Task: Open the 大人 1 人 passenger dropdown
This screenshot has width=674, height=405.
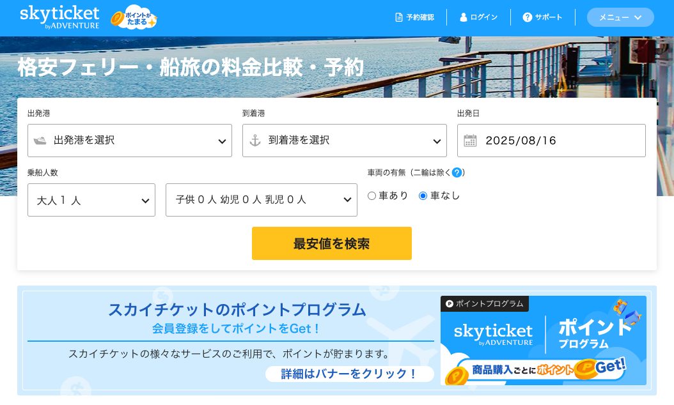Action: pyautogui.click(x=91, y=200)
